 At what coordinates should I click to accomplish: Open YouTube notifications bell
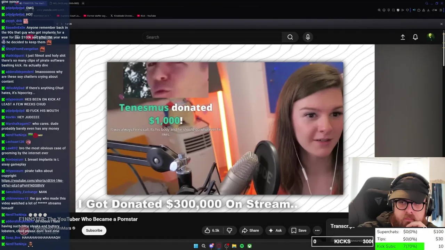(415, 37)
